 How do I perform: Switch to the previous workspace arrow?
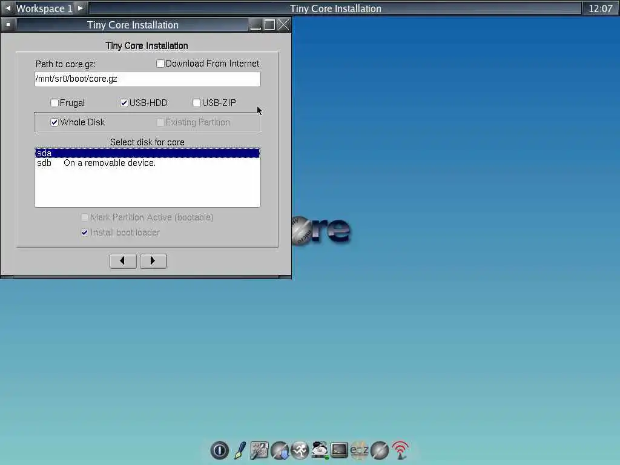[x=7, y=8]
